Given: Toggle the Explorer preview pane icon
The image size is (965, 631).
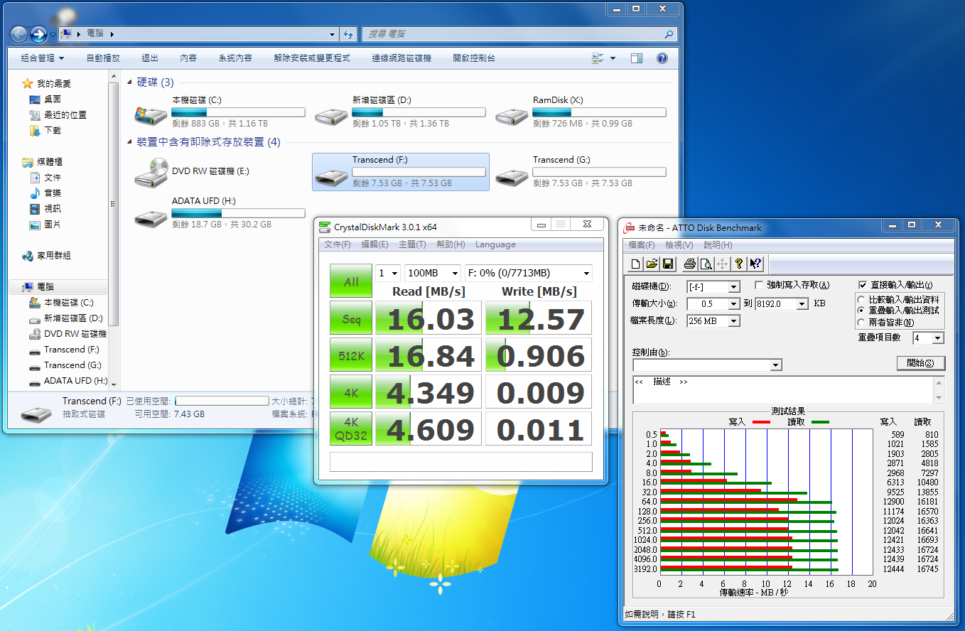Looking at the screenshot, I should click(636, 58).
